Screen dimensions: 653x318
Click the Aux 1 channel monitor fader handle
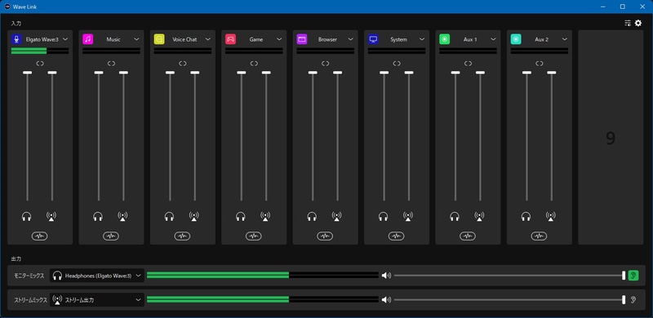(455, 73)
